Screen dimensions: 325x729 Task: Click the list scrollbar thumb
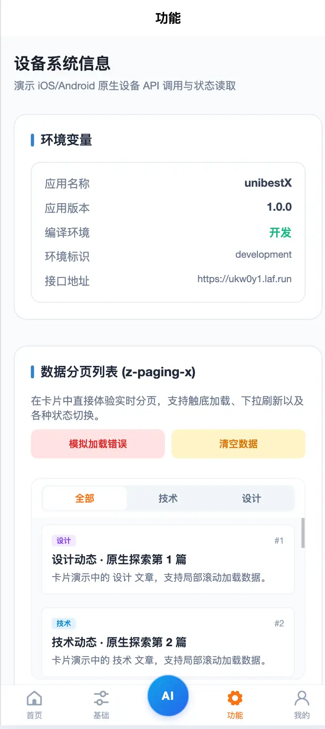(303, 533)
